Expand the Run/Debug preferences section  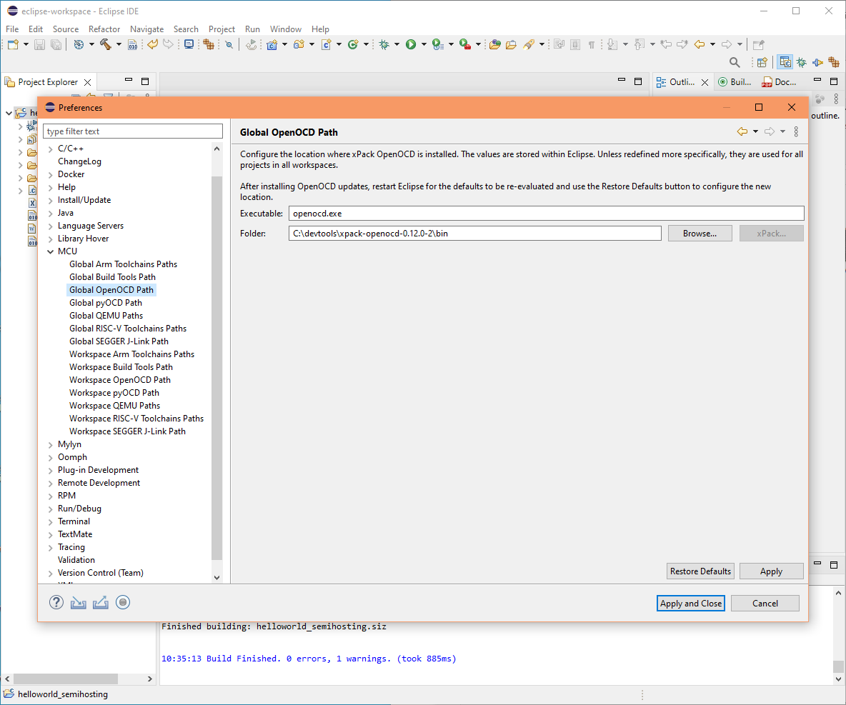coord(49,508)
